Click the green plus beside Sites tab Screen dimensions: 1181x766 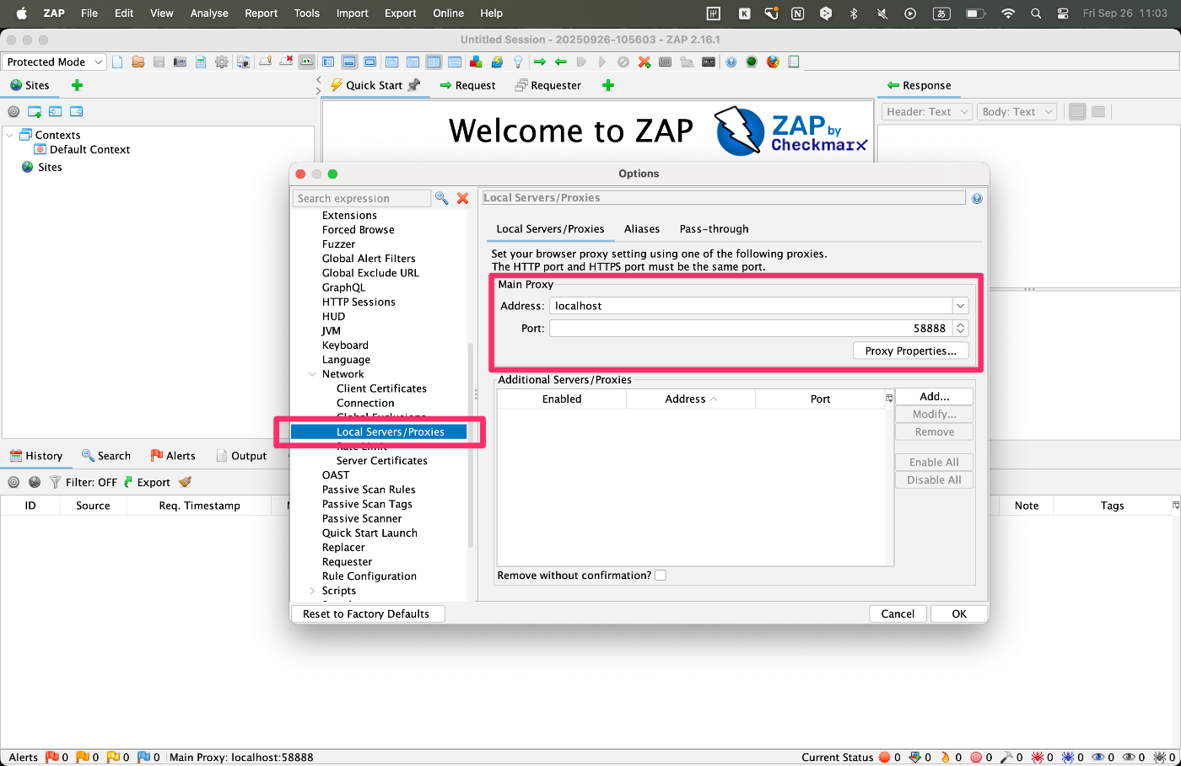click(x=77, y=85)
